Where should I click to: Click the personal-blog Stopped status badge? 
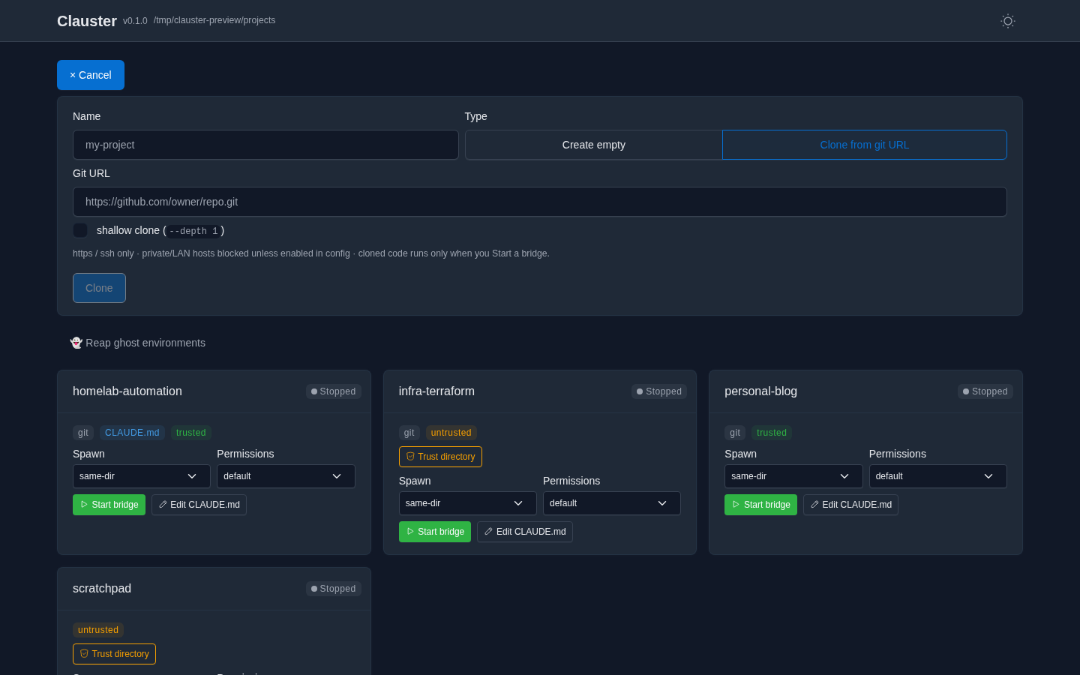click(x=985, y=391)
